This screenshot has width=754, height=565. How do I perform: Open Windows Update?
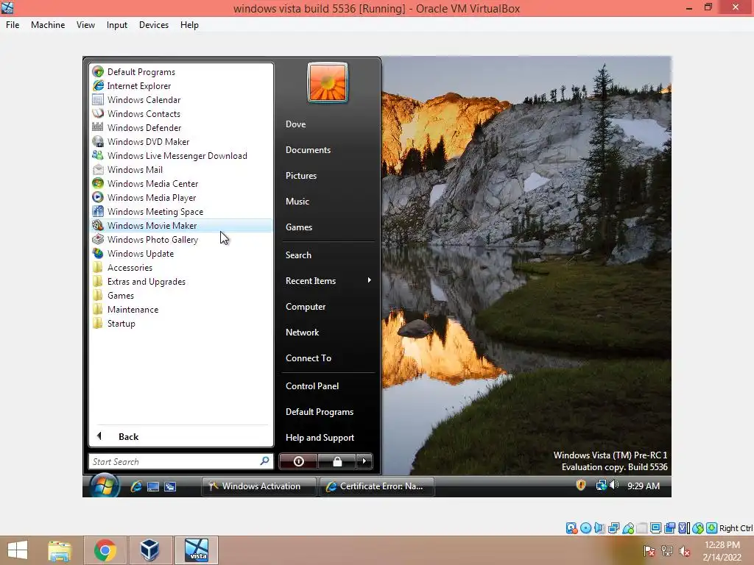pyautogui.click(x=181, y=253)
